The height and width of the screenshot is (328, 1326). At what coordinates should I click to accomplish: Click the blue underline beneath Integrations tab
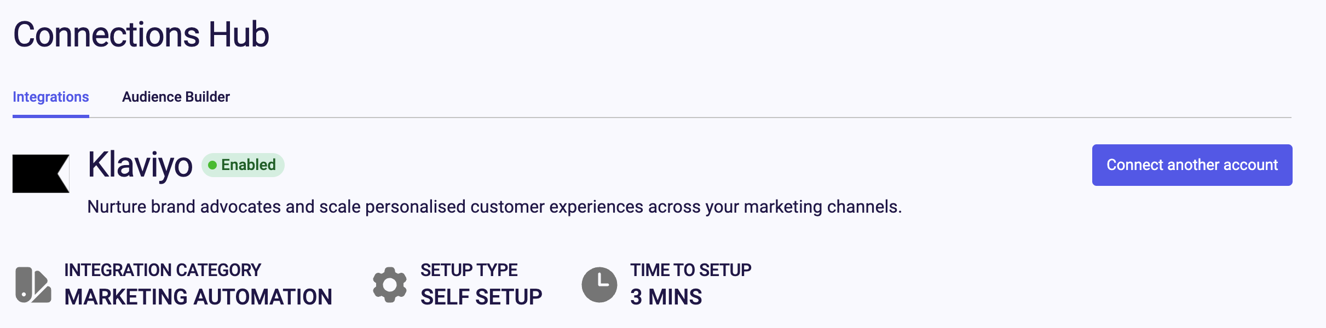(x=51, y=116)
